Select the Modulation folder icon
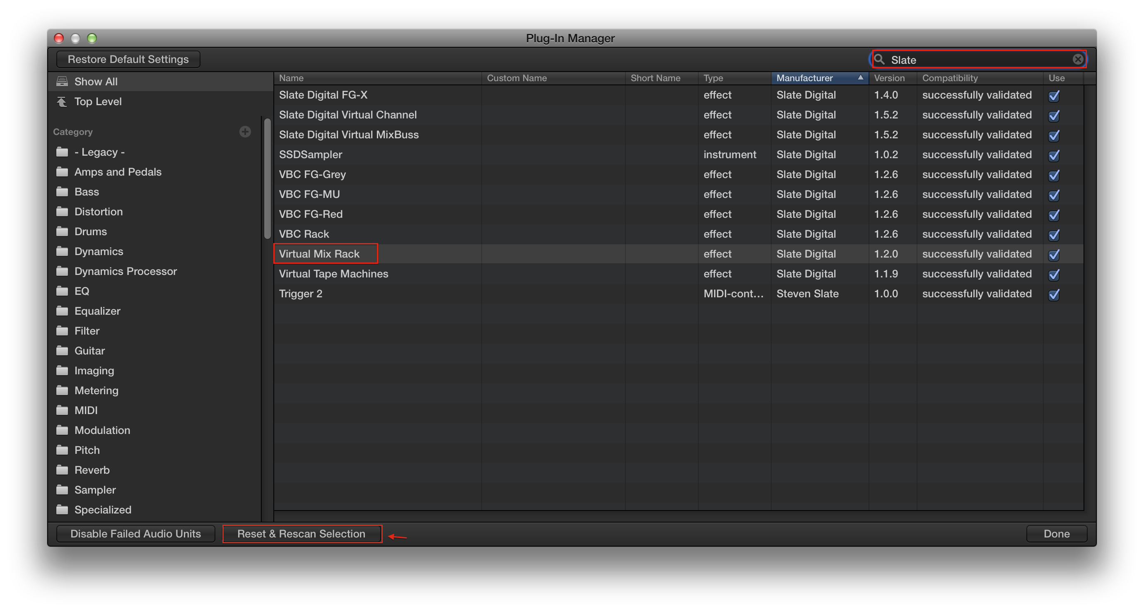The height and width of the screenshot is (612, 1144). pyautogui.click(x=62, y=430)
